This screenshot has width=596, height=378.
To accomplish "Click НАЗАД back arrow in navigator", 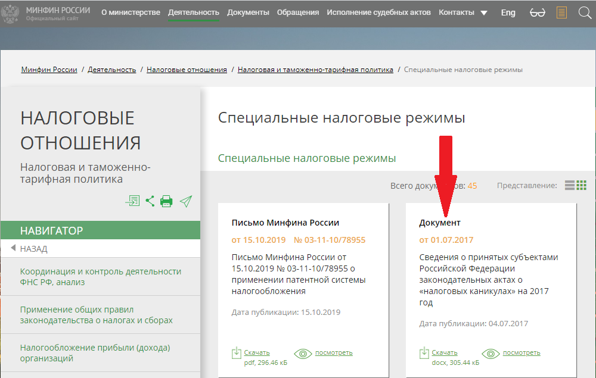I will 13,248.
